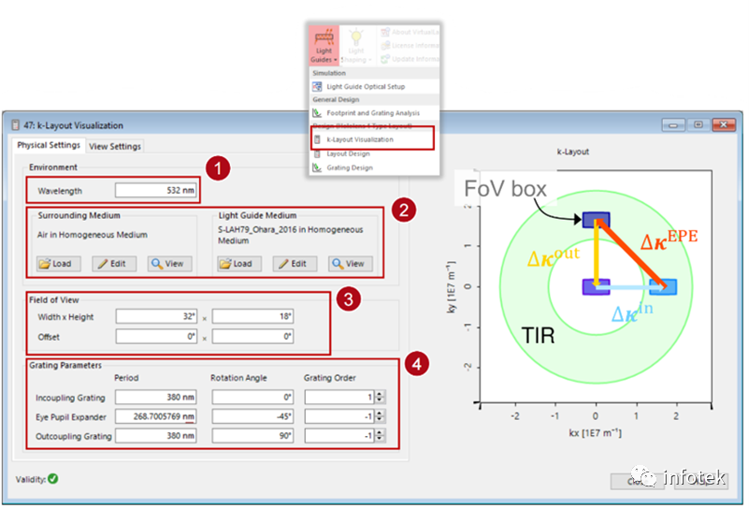Click the Outcoupling Grating order value field
Viewport: 749px width, 508px height.
point(339,436)
